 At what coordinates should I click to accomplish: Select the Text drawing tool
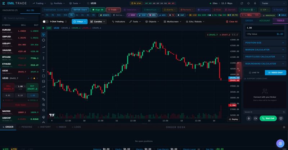[x=44, y=70]
